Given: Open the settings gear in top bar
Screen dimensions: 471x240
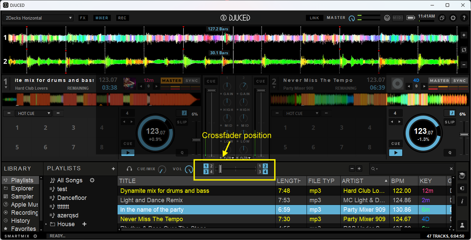Looking at the screenshot, I should (453, 18).
